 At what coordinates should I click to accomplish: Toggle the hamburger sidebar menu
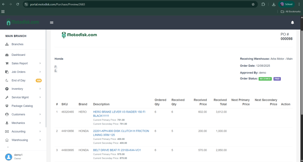(x=52, y=22)
